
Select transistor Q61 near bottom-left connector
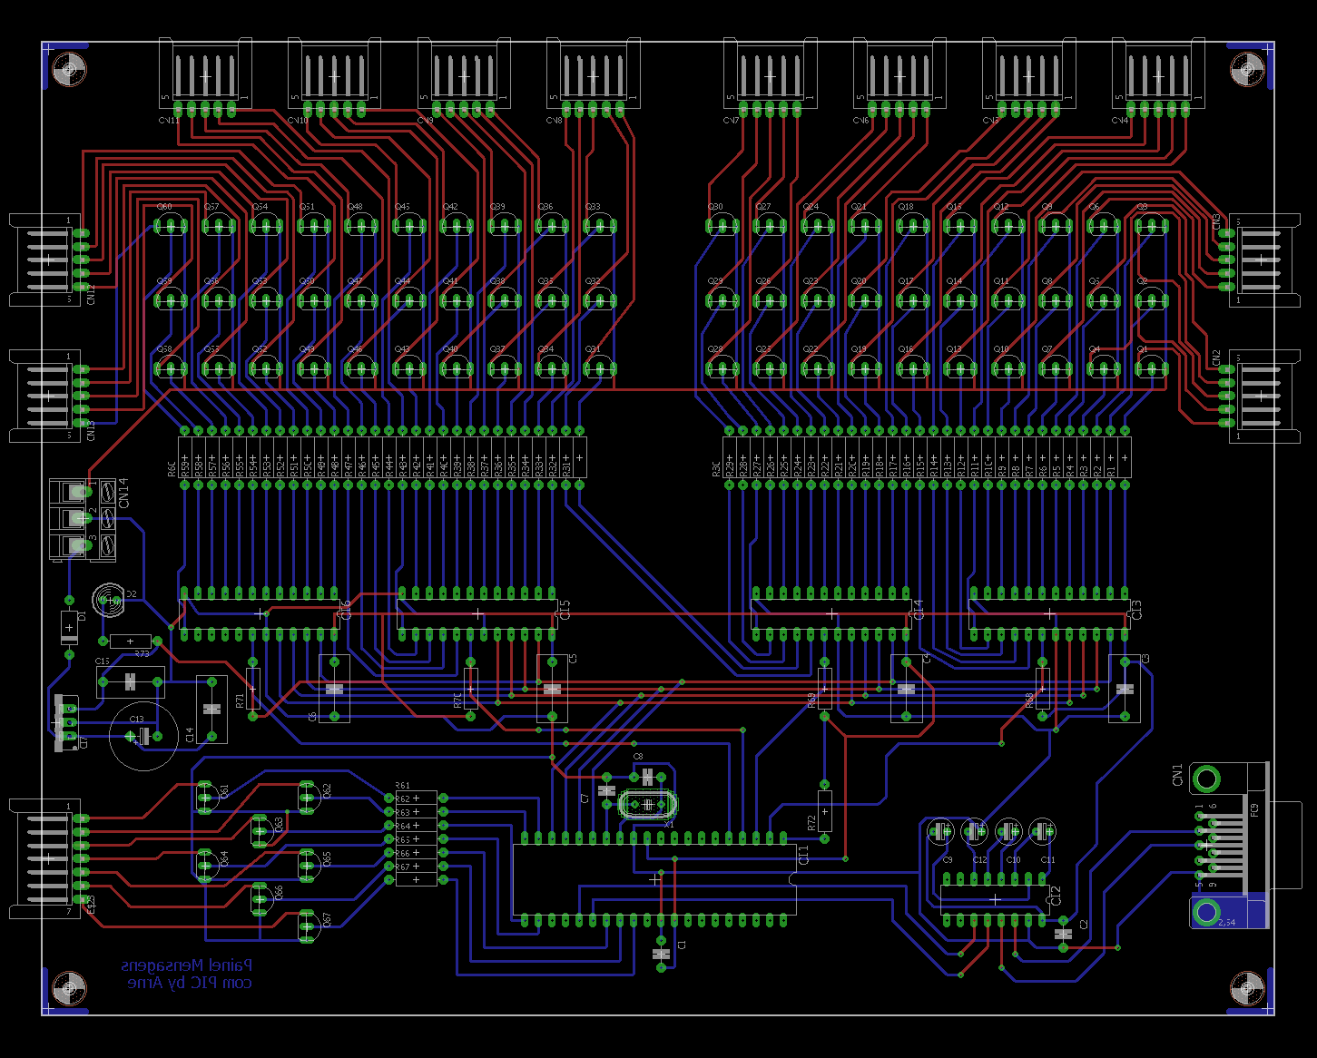coord(205,796)
